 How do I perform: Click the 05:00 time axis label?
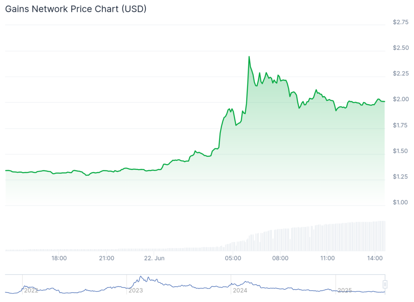tap(233, 258)
